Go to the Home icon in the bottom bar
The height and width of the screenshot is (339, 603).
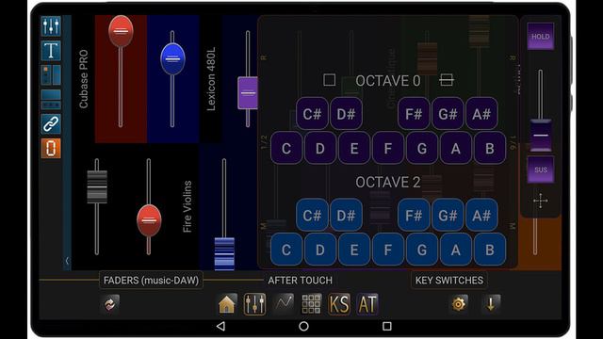226,304
